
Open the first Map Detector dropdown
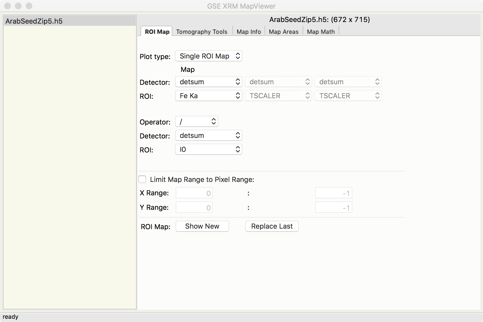tap(208, 82)
